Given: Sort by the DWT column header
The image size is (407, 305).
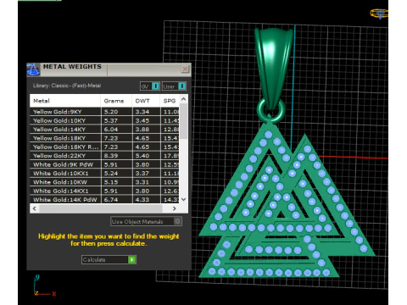Looking at the screenshot, I should (146, 101).
